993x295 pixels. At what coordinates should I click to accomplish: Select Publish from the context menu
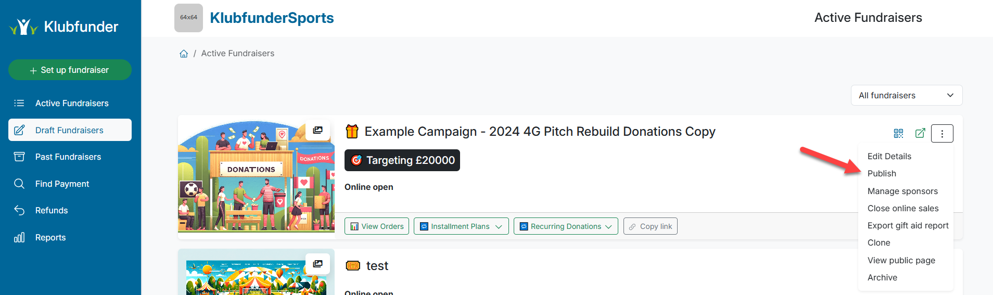point(882,173)
